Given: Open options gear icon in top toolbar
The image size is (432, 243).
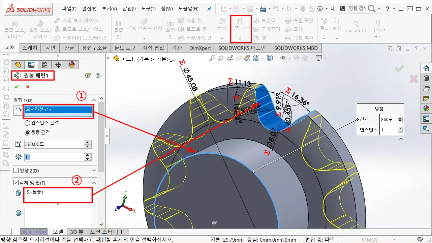Looking at the screenshot, I should (x=320, y=9).
